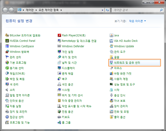Open the 메일(32비트) icon
This screenshot has width=166, height=131.
pyautogui.click(x=7, y=74)
